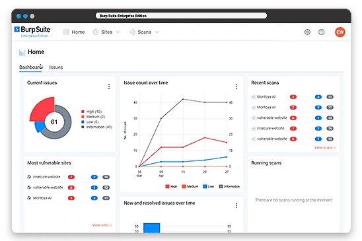Toggle Information series in chart legend
This screenshot has height=241, width=362.
[229, 186]
